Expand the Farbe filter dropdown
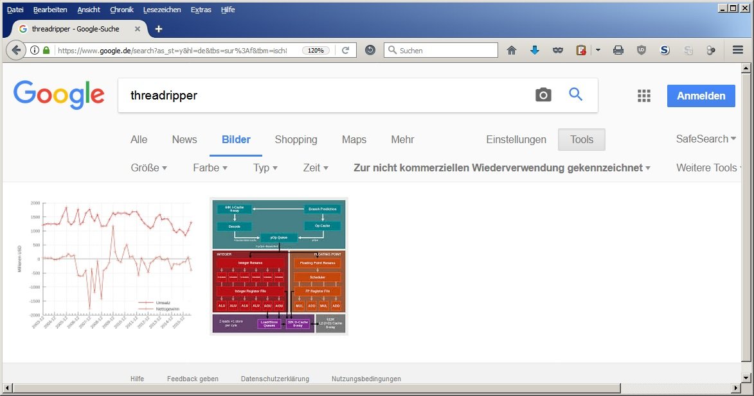Image resolution: width=754 pixels, height=396 pixels. point(210,168)
